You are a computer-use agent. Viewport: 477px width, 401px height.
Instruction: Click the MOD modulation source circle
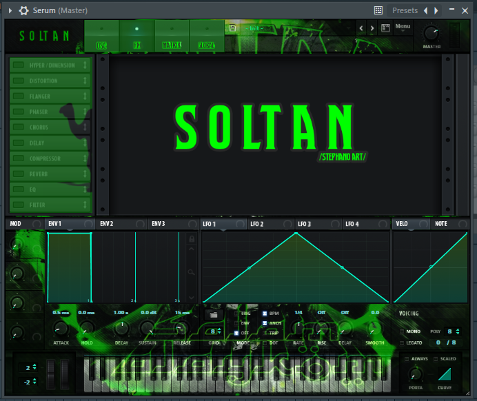37,224
